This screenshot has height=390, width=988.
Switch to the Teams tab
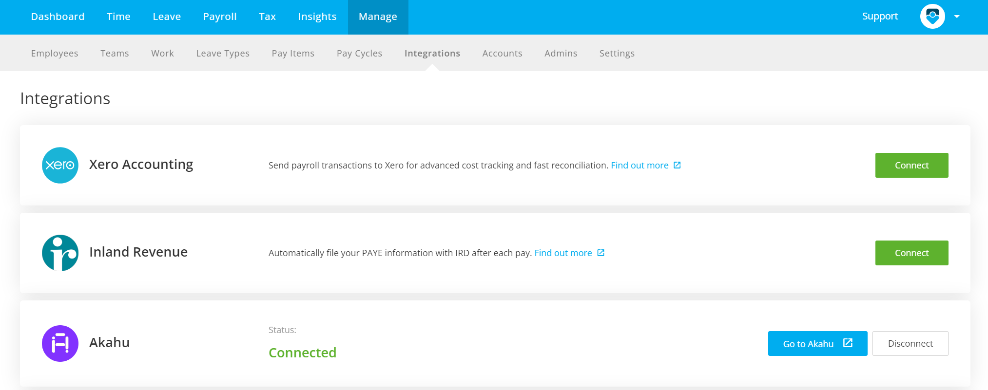coord(115,53)
